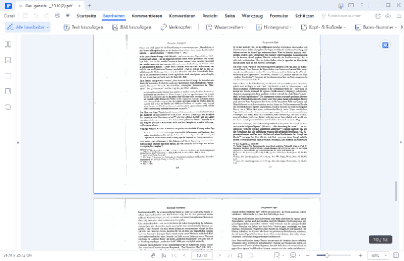Open the bookmarks panel in the sidebar
Viewport: 404px width, 261px height.
tap(8, 60)
